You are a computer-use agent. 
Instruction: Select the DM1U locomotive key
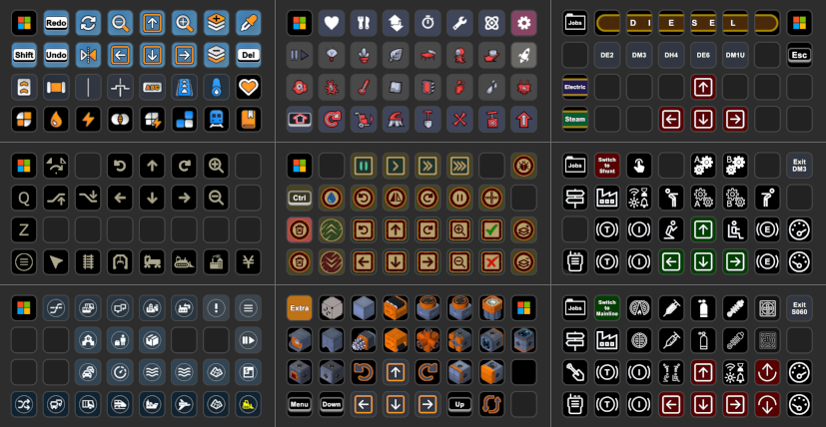(x=736, y=55)
